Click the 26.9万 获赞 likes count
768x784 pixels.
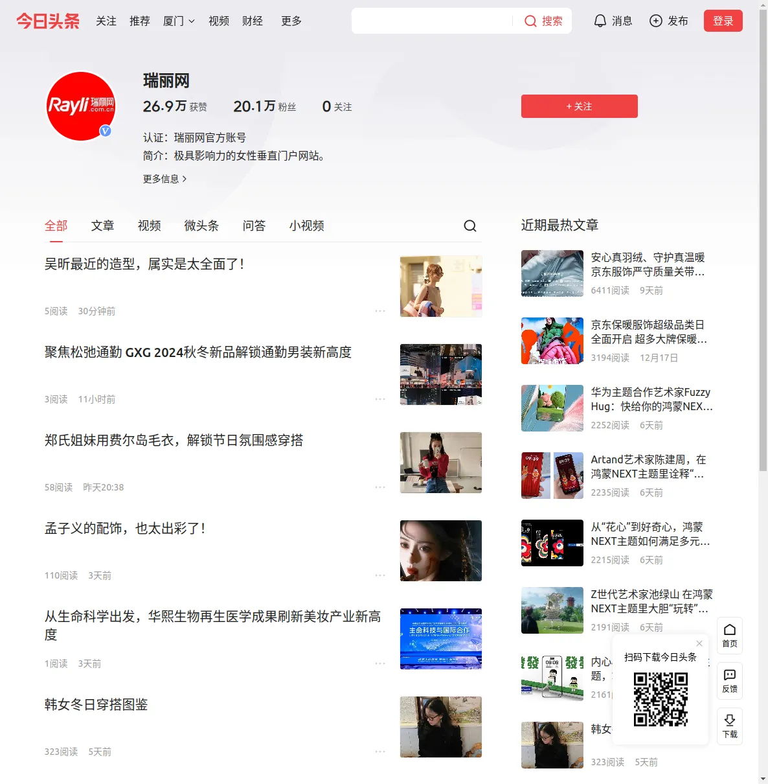point(175,106)
